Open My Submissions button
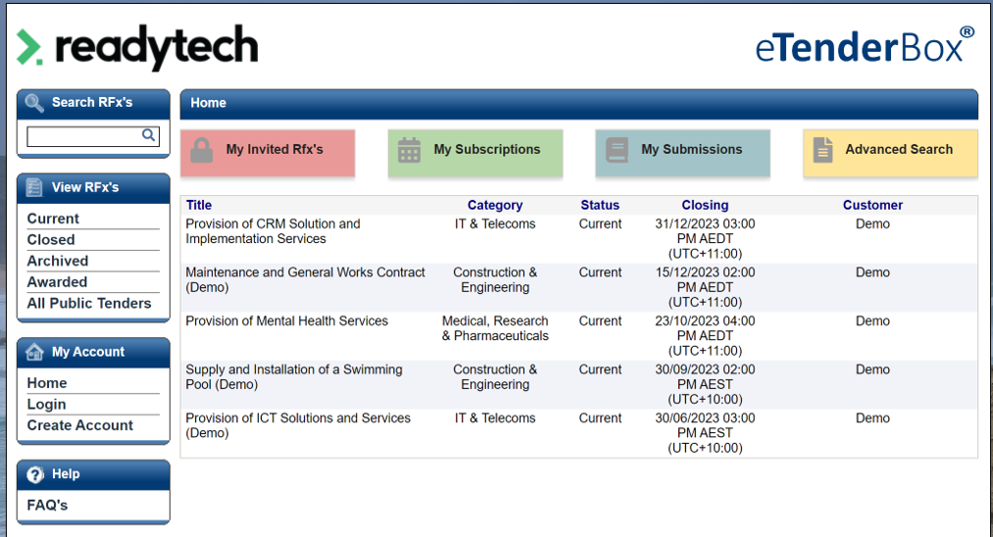 click(x=682, y=153)
